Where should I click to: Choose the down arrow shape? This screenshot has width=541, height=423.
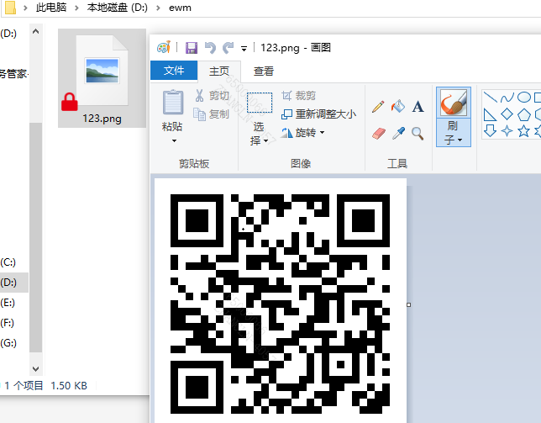pos(490,131)
